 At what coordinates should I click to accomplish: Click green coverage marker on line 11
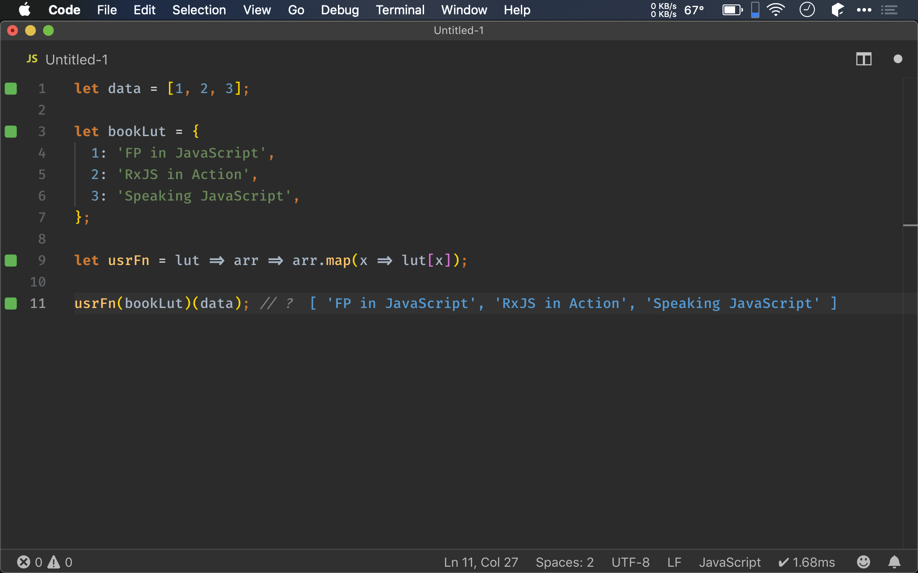tap(11, 304)
